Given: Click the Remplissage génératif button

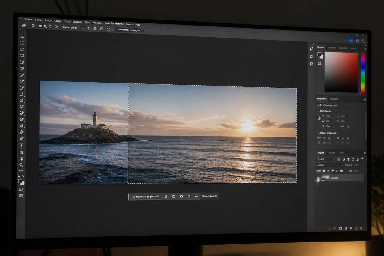Looking at the screenshot, I should pyautogui.click(x=145, y=197).
